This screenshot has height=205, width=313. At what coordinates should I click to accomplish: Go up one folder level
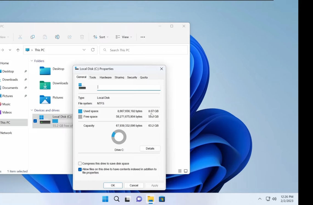click(x=18, y=50)
